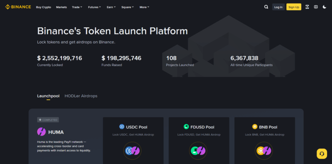The image size is (332, 164).
Task: Click the yellow Sign Up button
Action: pos(294,7)
